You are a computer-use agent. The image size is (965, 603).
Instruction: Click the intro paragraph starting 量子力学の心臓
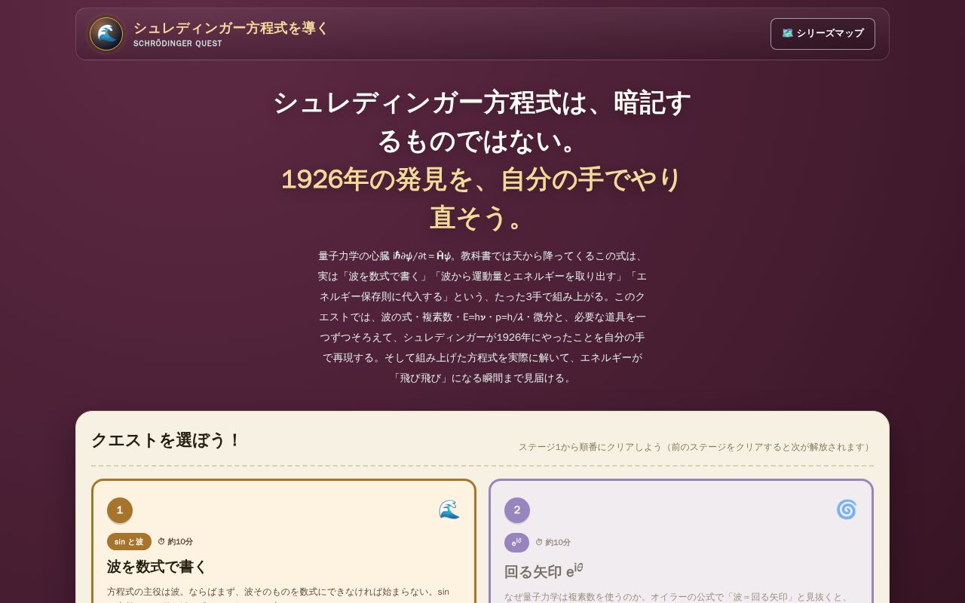click(x=482, y=317)
